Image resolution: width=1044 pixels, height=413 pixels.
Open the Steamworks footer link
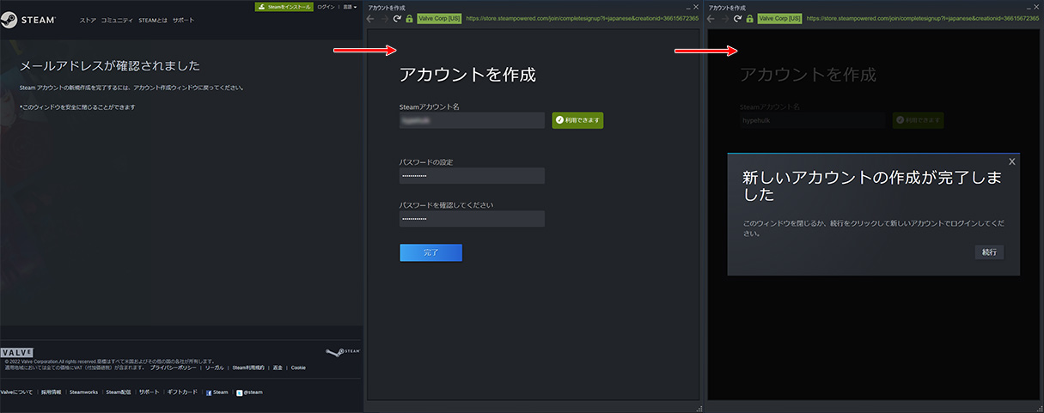(x=84, y=392)
